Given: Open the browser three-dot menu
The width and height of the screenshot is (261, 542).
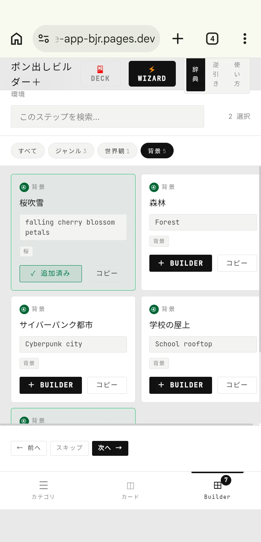Looking at the screenshot, I should pyautogui.click(x=245, y=38).
